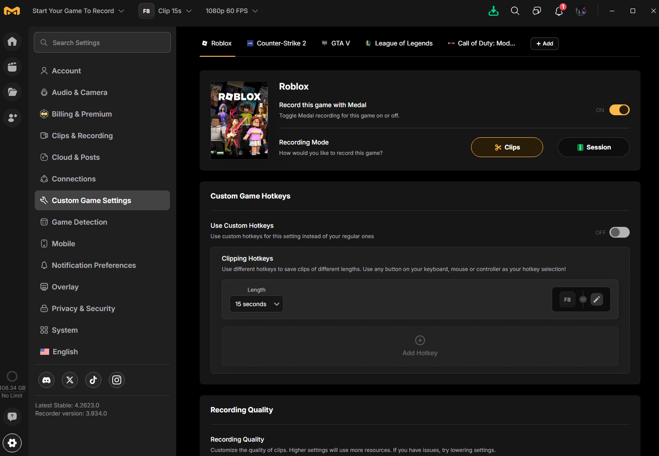
Task: Click Add Hotkey for clipping
Action: pyautogui.click(x=419, y=346)
